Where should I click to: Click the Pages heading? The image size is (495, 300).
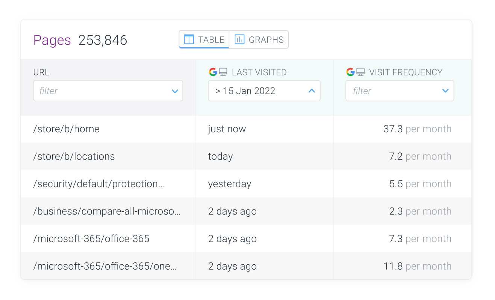coord(52,40)
